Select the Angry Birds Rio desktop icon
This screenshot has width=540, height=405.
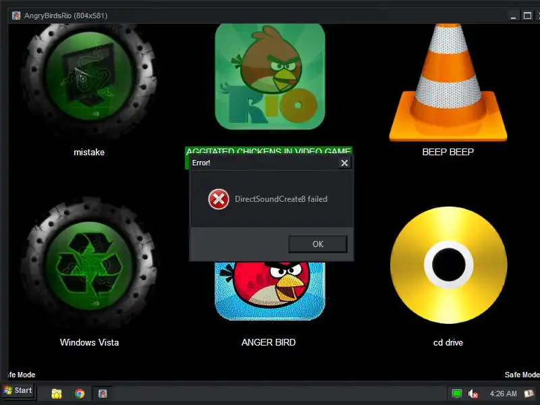pyautogui.click(x=269, y=76)
